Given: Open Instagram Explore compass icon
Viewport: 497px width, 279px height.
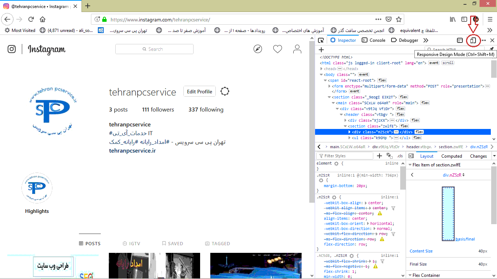Looking at the screenshot, I should [258, 49].
